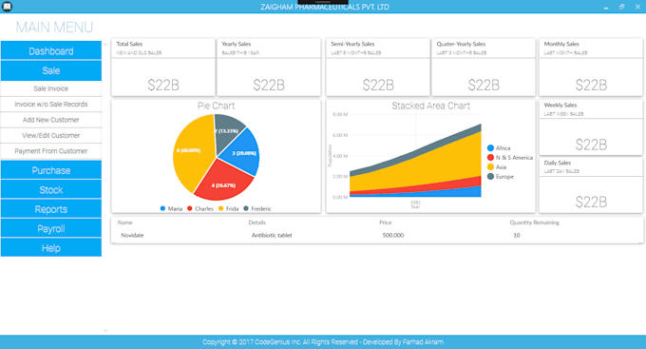Click the sidebar scroll down arrow
646x349 pixels.
(x=105, y=330)
